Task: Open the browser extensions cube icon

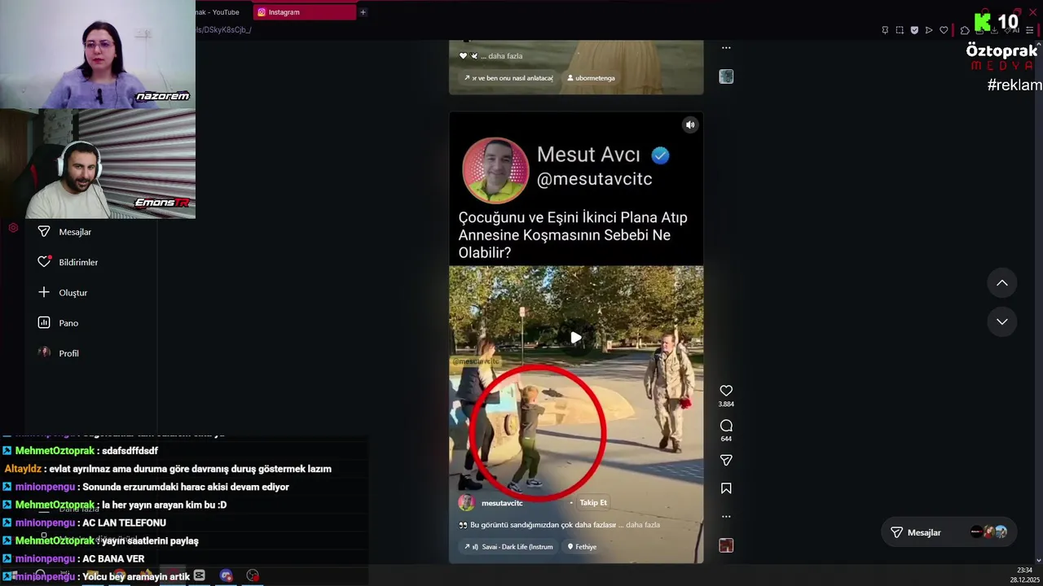Action: pyautogui.click(x=965, y=30)
